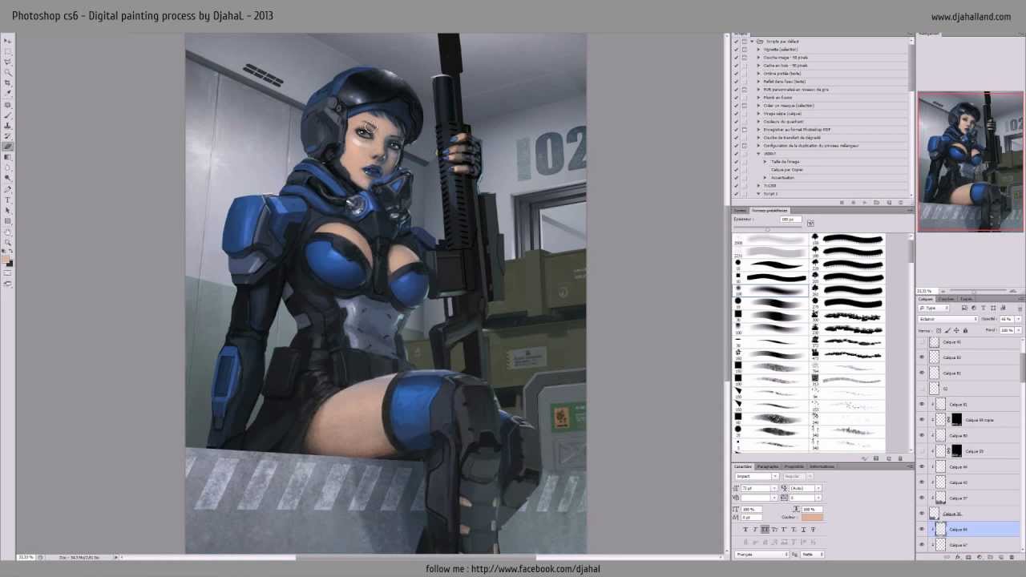1026x577 pixels.
Task: Create new set folder in Scripts panel
Action: pos(876,202)
